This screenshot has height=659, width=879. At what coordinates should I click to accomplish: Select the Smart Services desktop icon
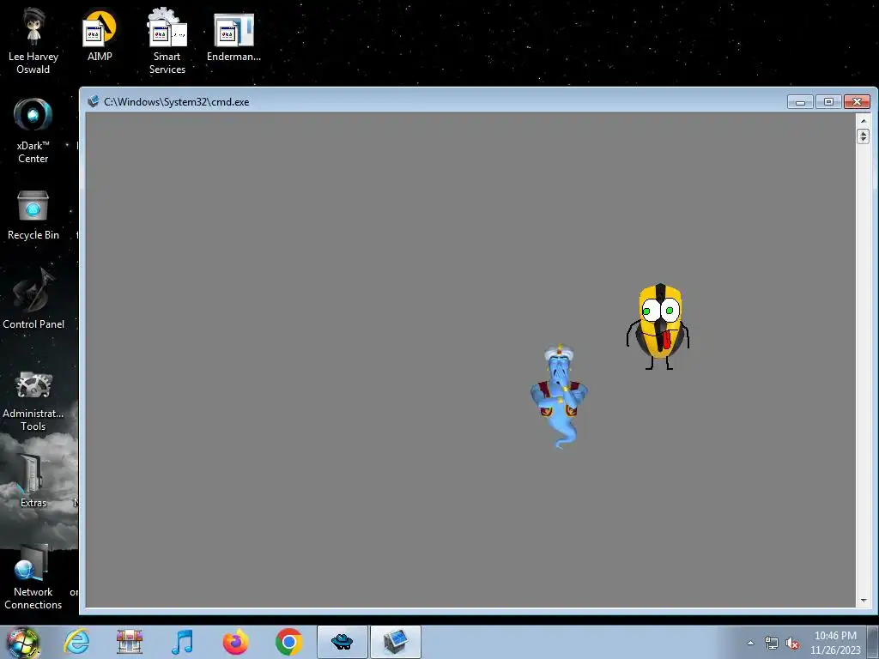pyautogui.click(x=167, y=40)
